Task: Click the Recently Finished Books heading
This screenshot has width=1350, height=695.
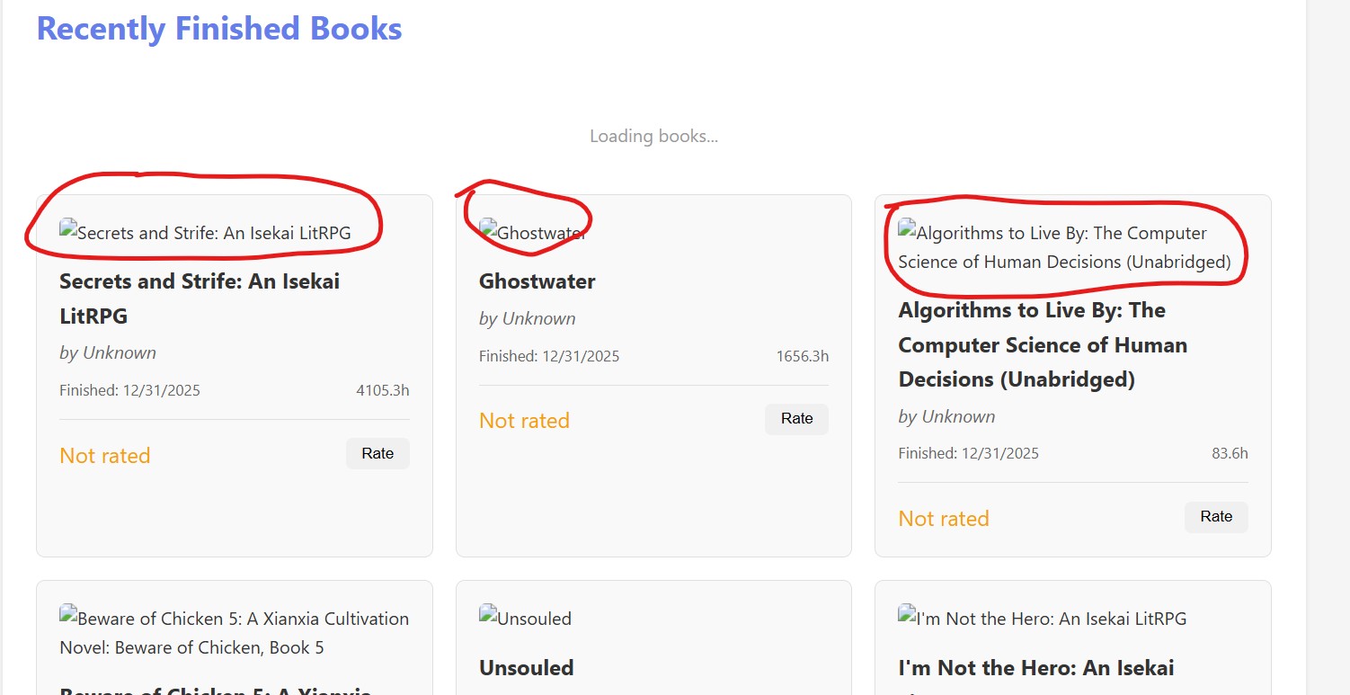Action: pos(218,29)
